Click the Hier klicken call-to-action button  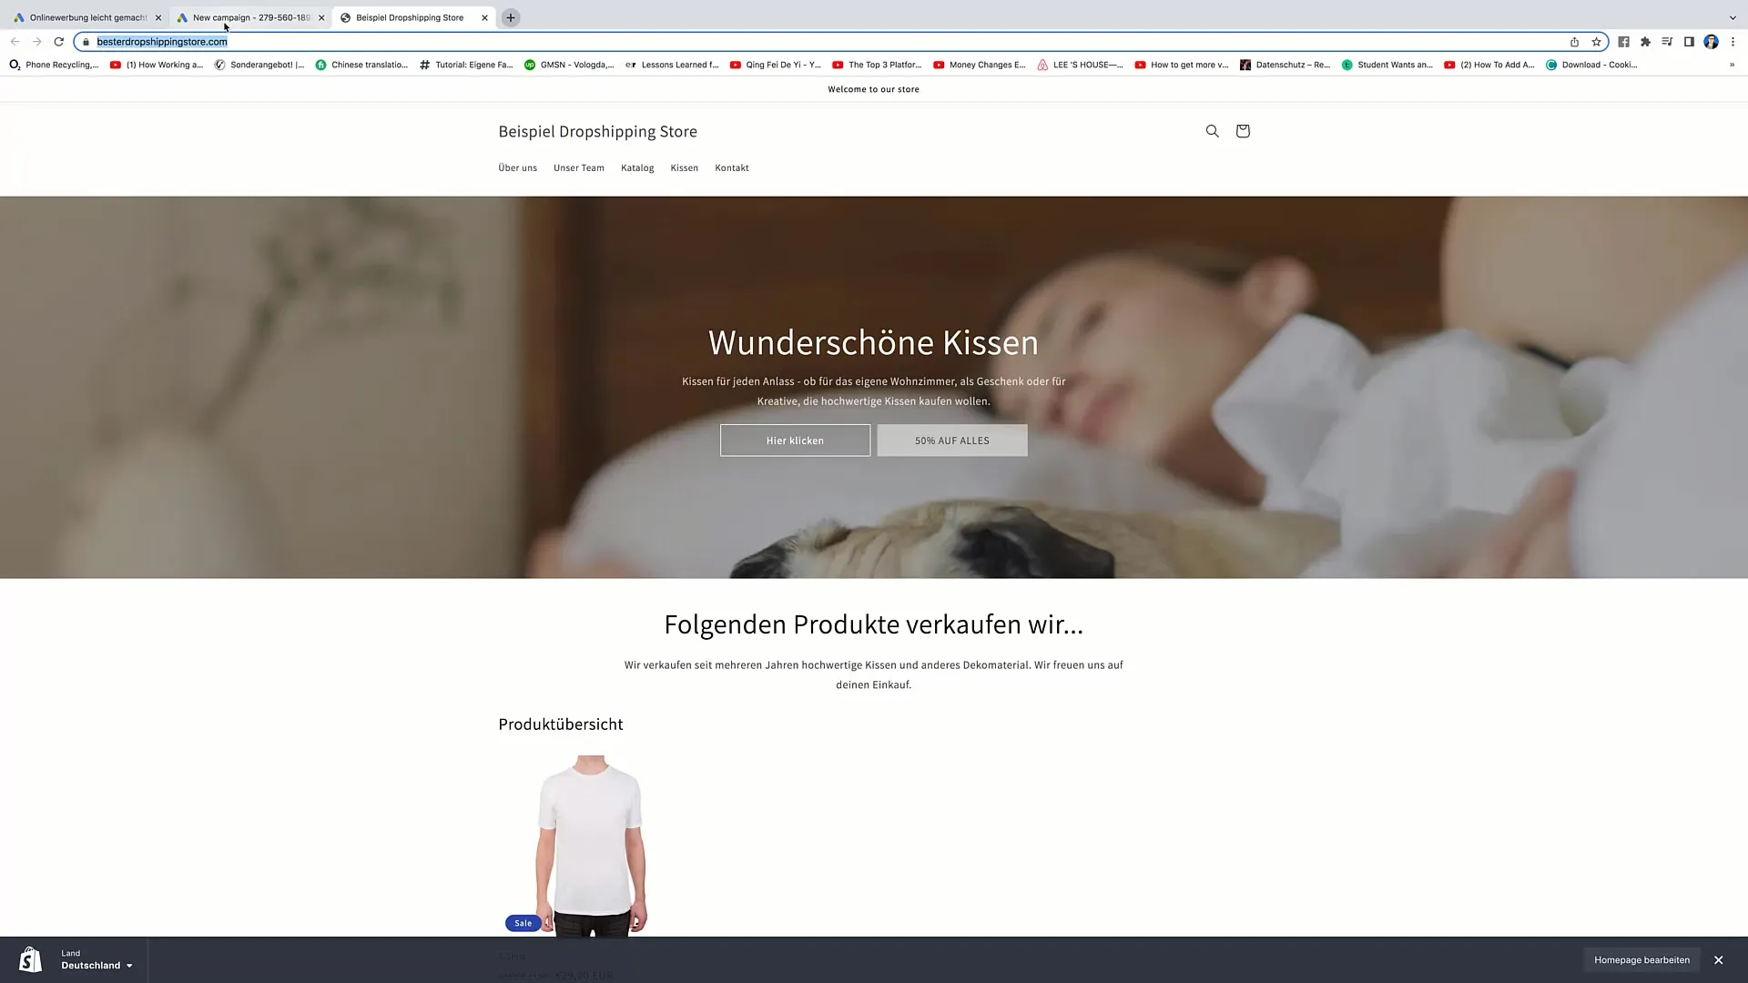tap(795, 441)
